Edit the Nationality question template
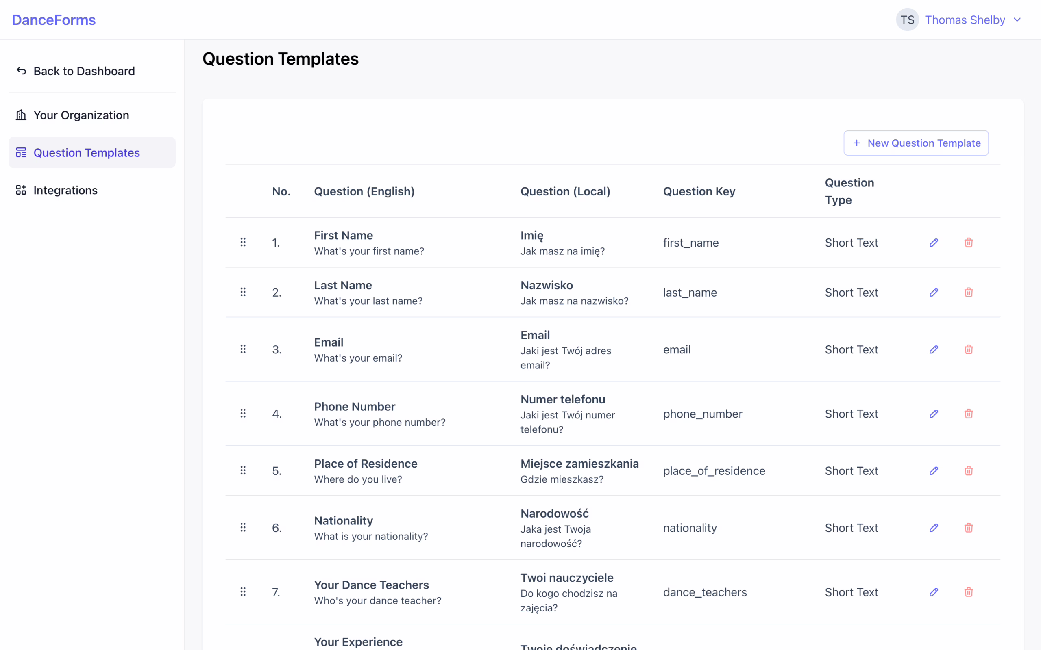 pos(934,527)
